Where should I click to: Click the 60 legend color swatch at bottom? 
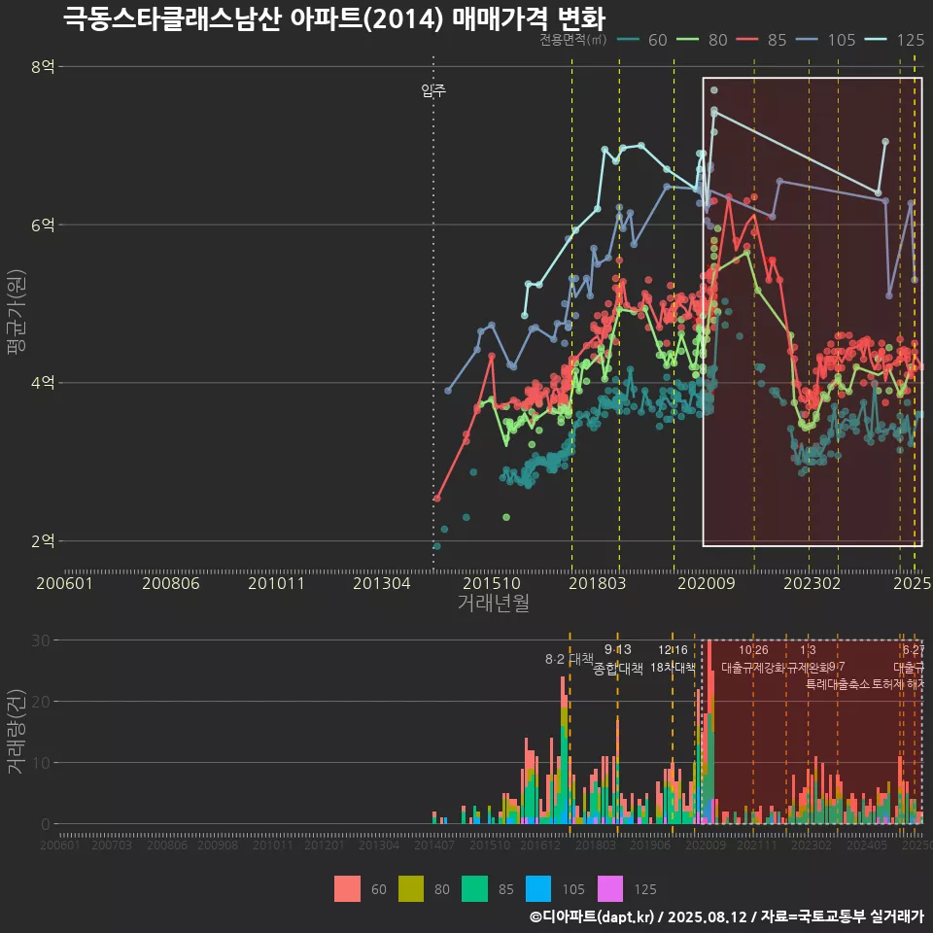(347, 889)
